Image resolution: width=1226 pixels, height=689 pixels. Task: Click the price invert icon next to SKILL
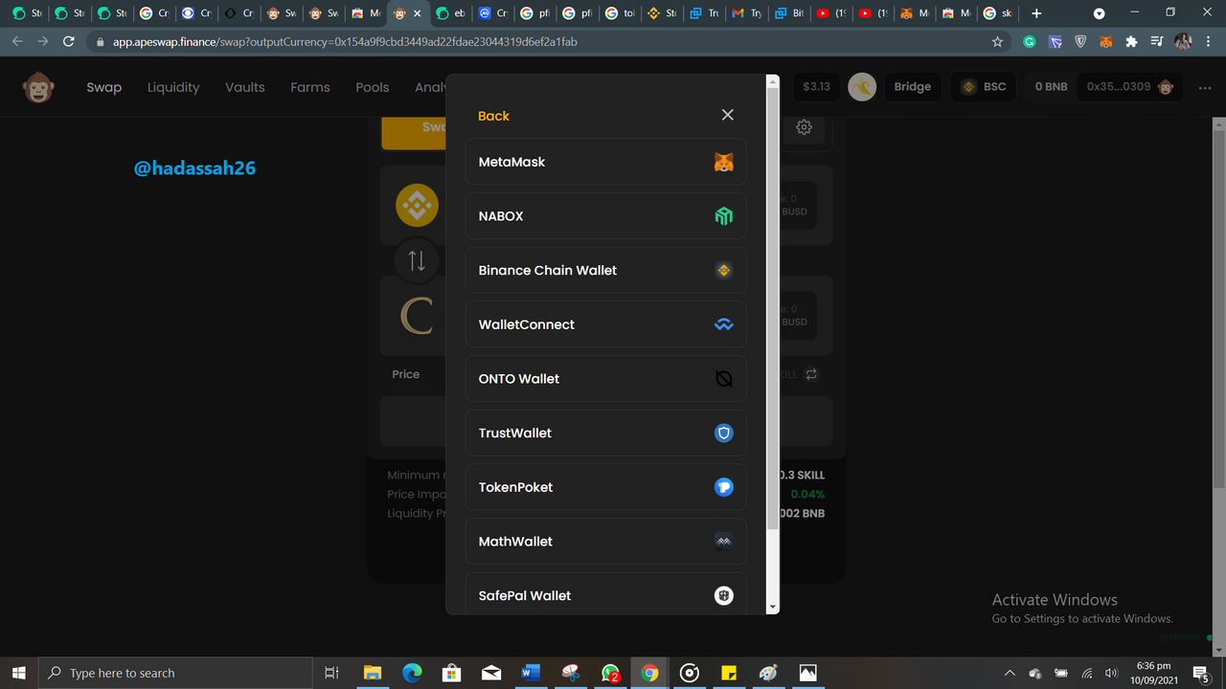[x=811, y=374]
